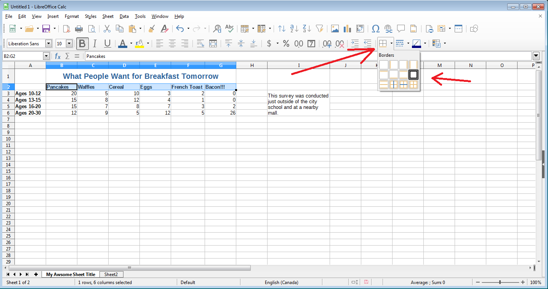Image resolution: width=548 pixels, height=289 pixels.
Task: Click the Sort icon
Action: 282,29
